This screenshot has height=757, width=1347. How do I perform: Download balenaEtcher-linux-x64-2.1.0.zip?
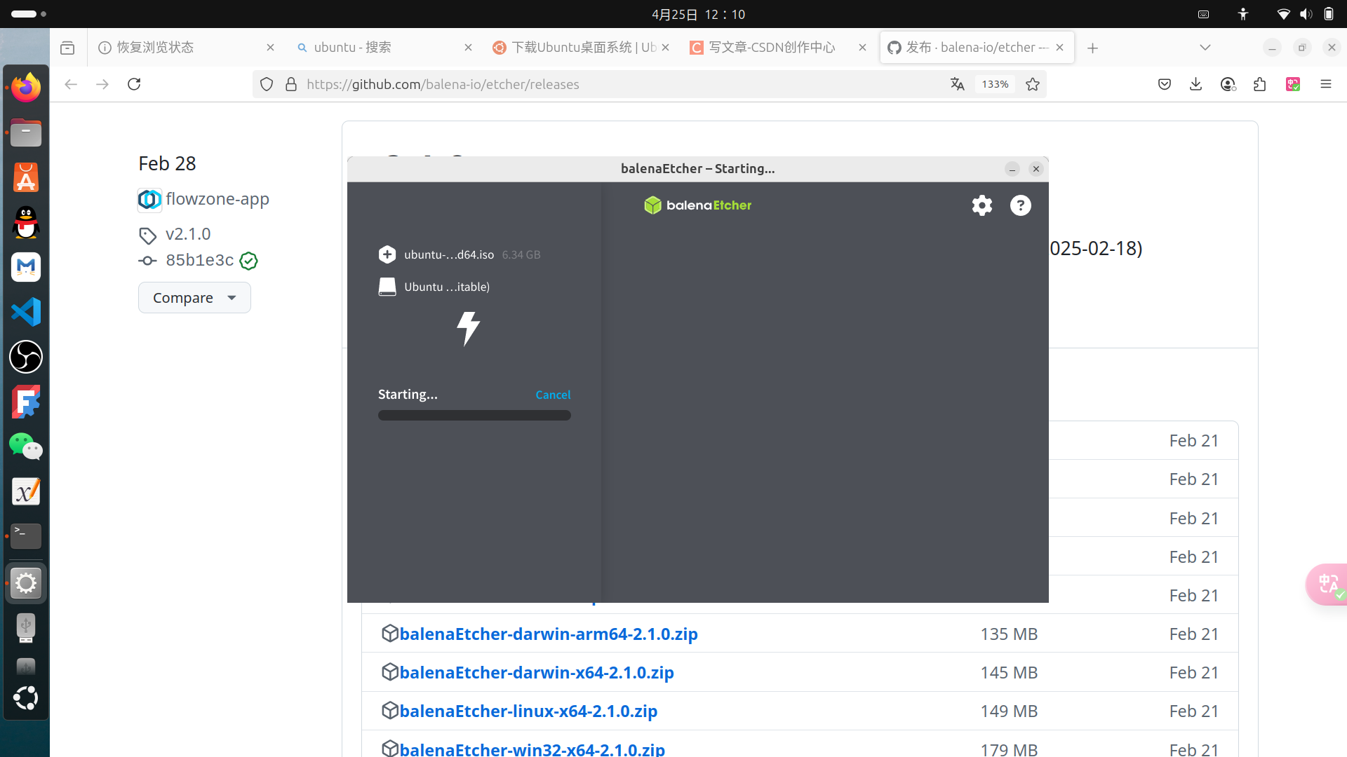528,711
